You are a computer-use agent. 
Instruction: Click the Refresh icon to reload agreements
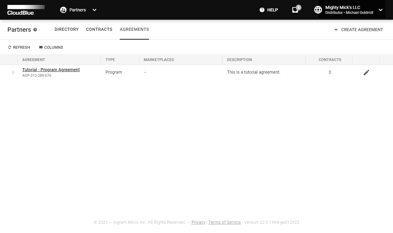click(x=10, y=47)
